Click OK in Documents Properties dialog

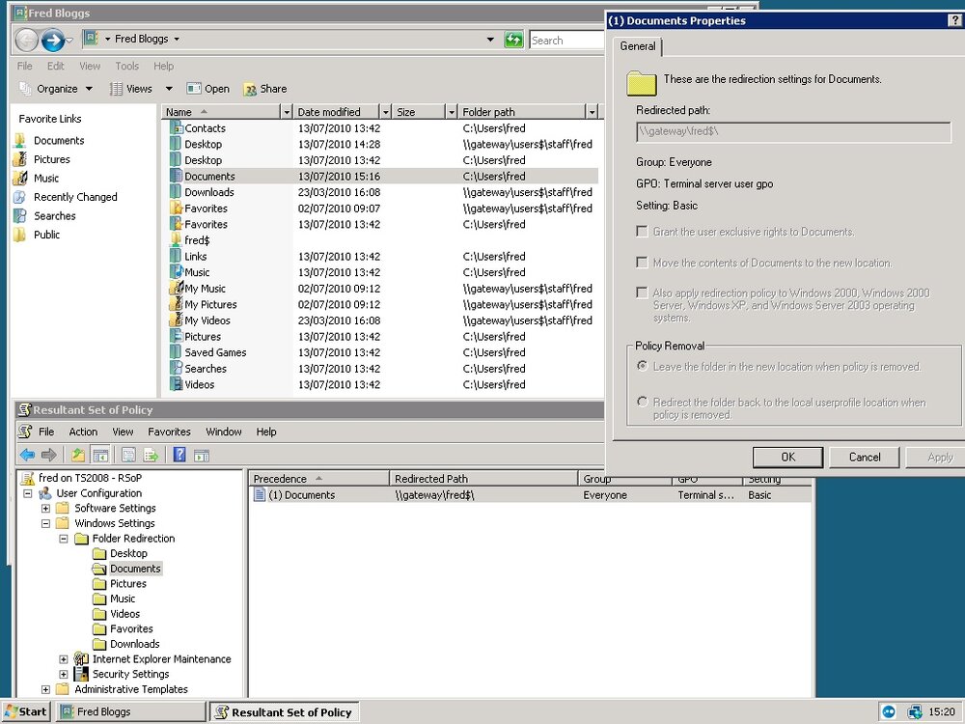tap(787, 457)
